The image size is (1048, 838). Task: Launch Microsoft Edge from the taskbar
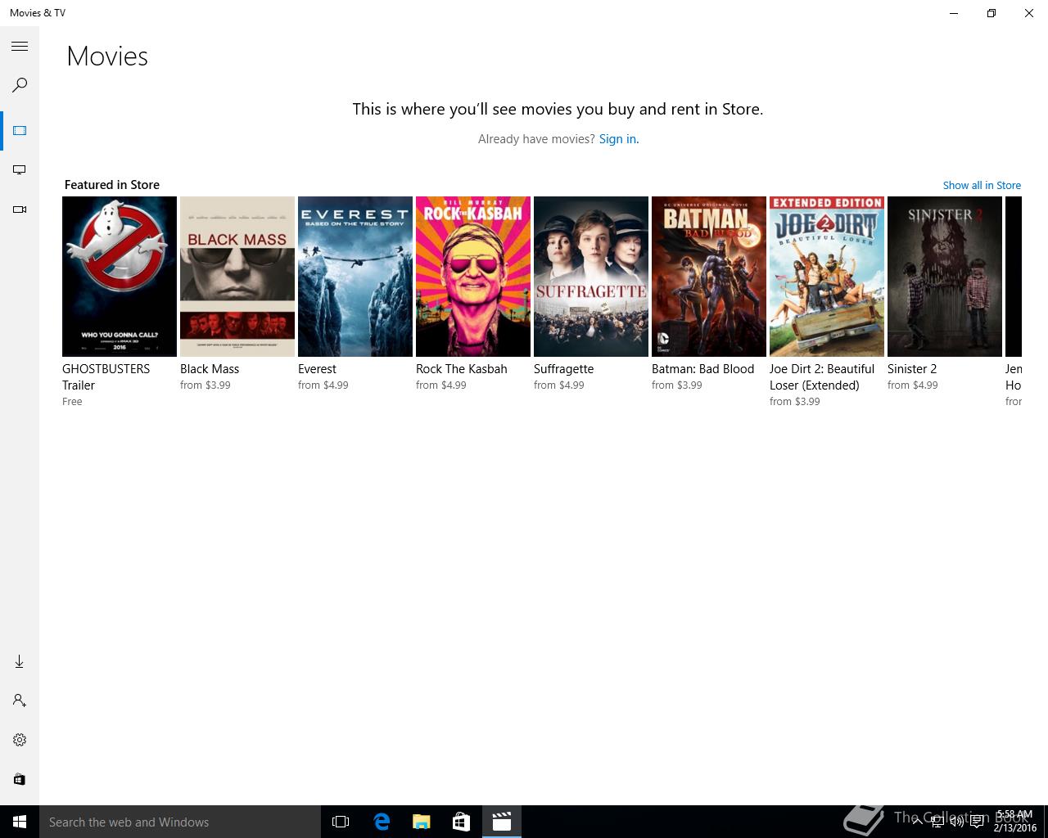pos(382,822)
